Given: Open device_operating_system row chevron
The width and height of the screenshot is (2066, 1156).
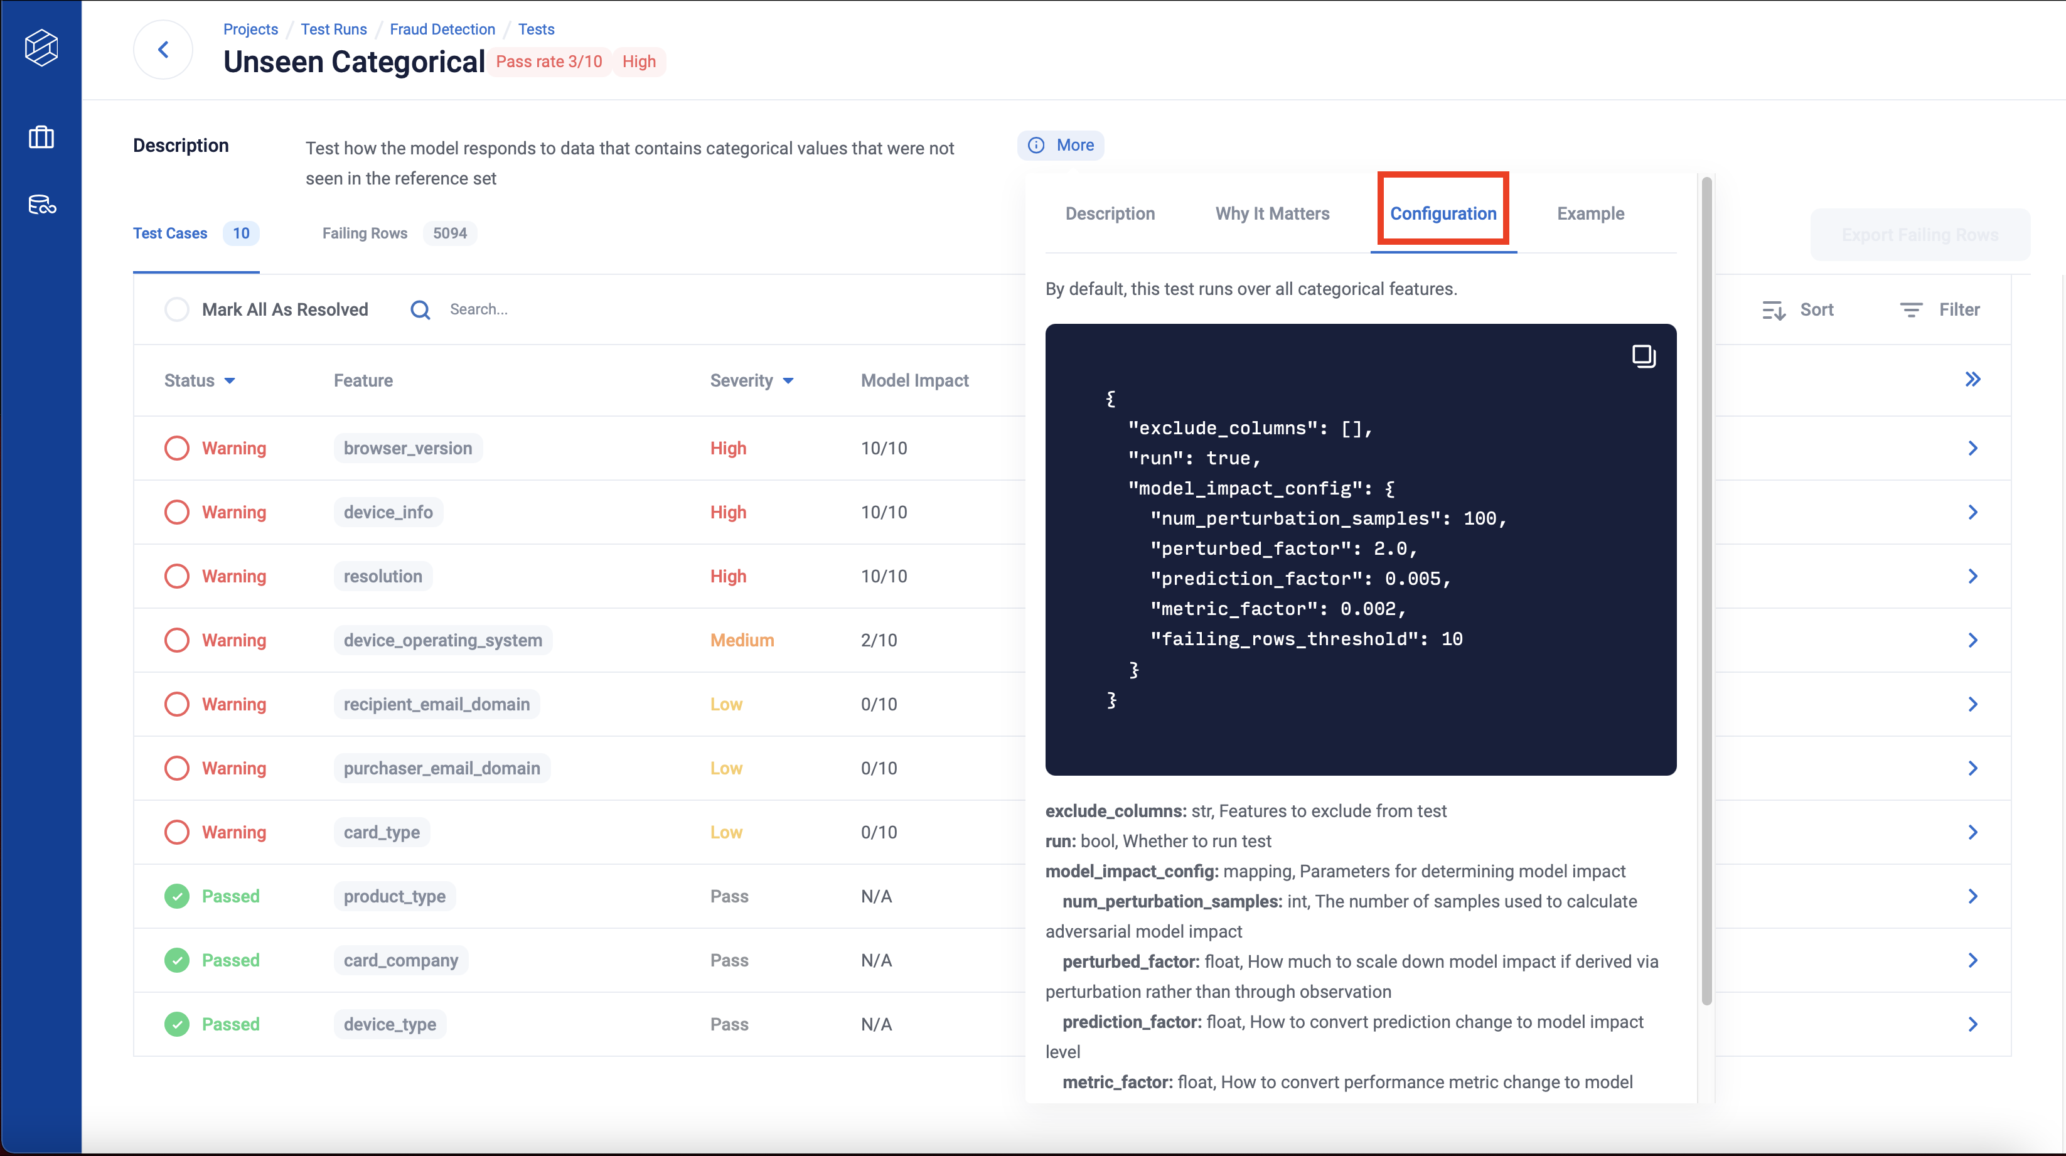Looking at the screenshot, I should coord(1973,640).
